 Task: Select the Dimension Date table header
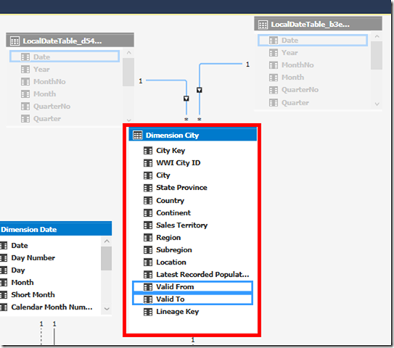pyautogui.click(x=56, y=229)
